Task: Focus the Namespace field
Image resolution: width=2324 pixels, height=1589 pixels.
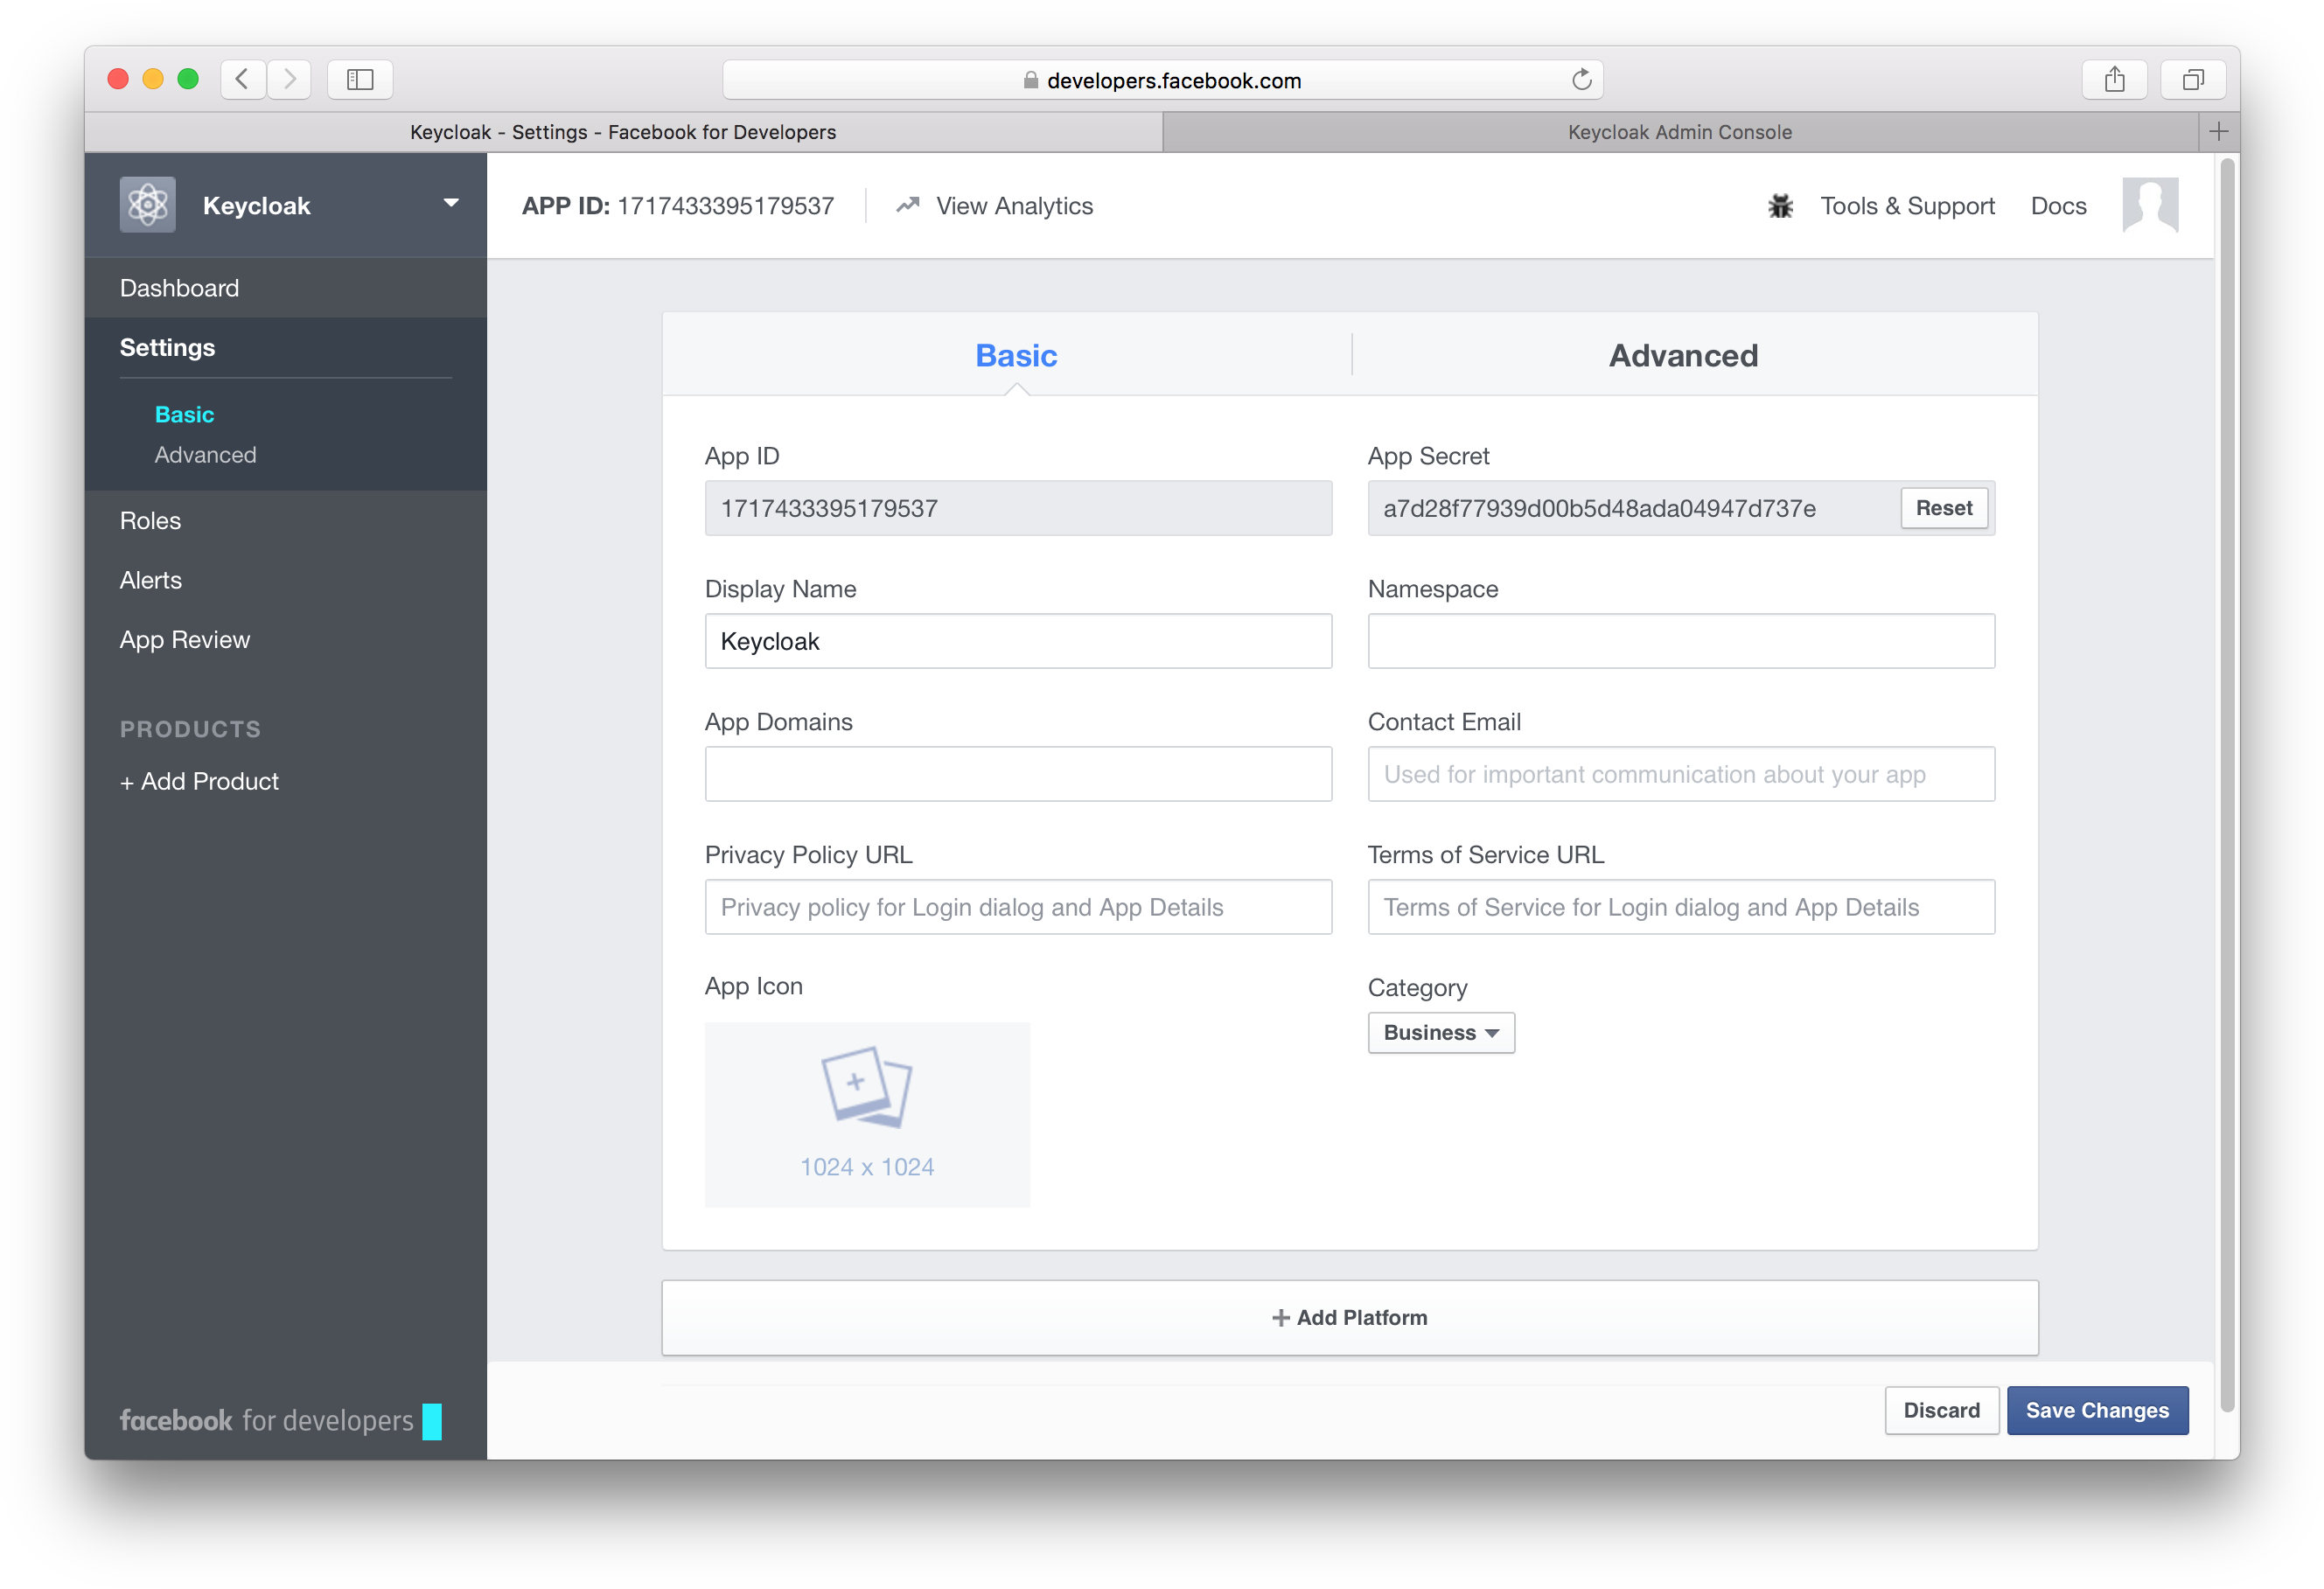Action: [x=1681, y=641]
